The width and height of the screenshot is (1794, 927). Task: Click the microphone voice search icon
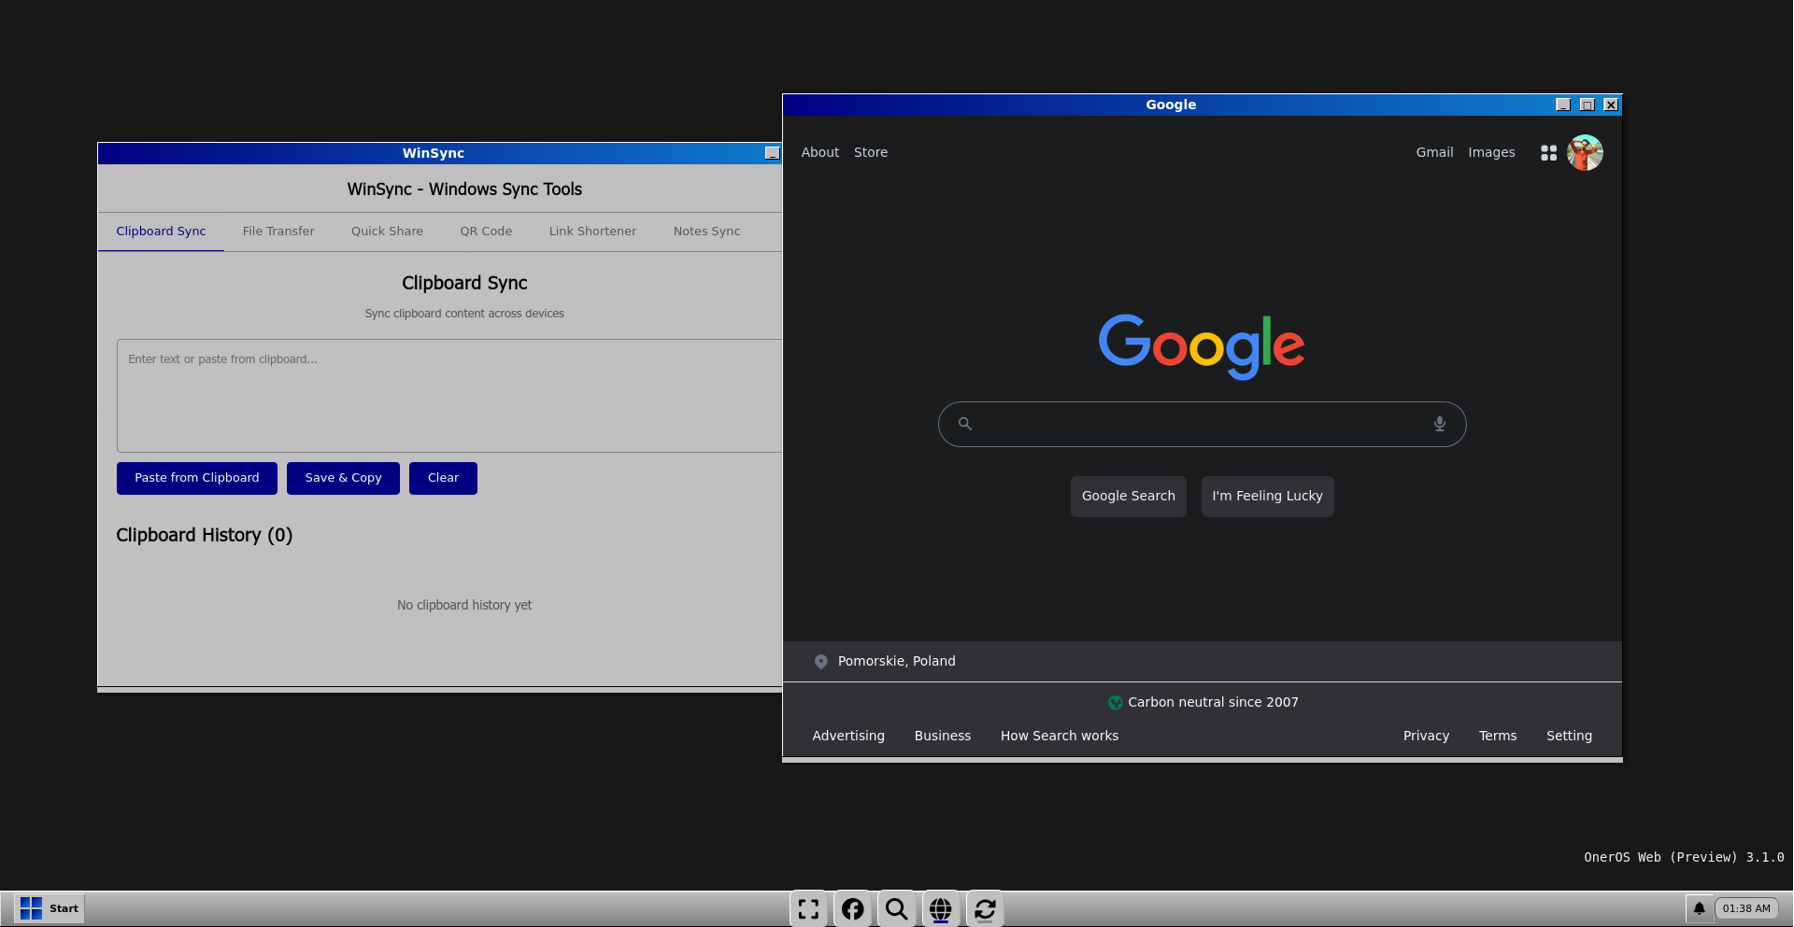coord(1440,424)
